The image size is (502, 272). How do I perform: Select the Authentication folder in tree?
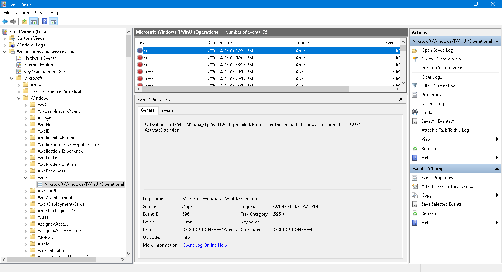tap(52, 251)
